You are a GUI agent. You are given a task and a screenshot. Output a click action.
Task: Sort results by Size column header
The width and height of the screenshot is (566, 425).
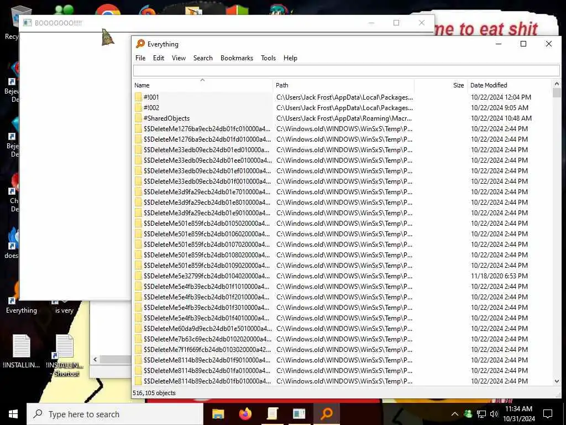click(x=441, y=85)
